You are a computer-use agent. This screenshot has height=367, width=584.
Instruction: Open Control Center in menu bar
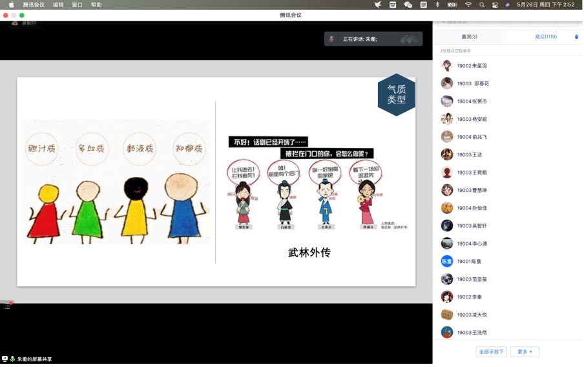coord(495,5)
